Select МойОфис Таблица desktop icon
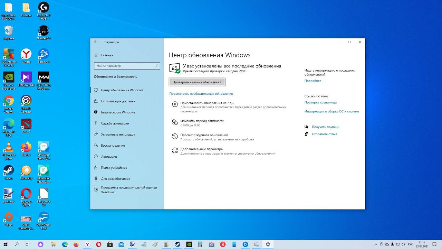The height and width of the screenshot is (249, 442). (x=44, y=174)
